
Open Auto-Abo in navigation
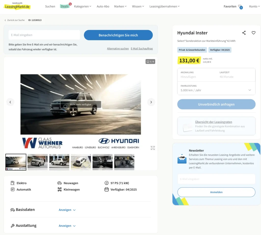pyautogui.click(x=103, y=6)
